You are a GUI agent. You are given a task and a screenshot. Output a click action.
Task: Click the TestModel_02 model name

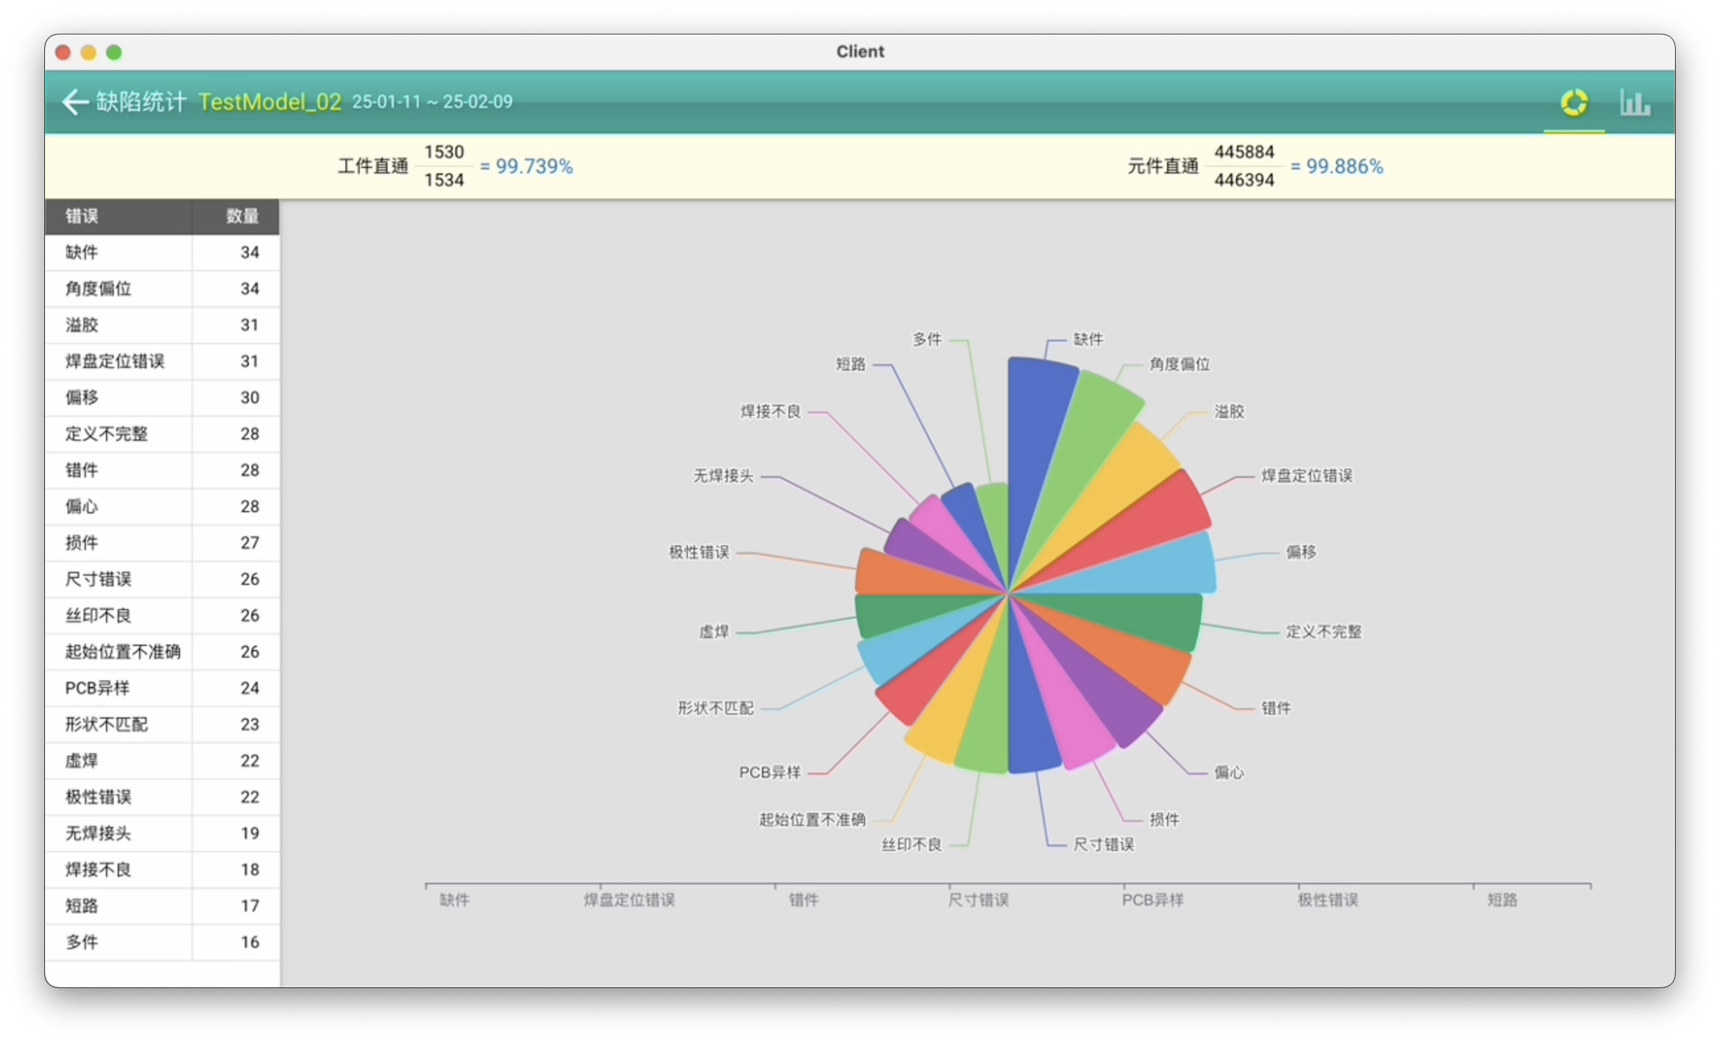click(269, 102)
